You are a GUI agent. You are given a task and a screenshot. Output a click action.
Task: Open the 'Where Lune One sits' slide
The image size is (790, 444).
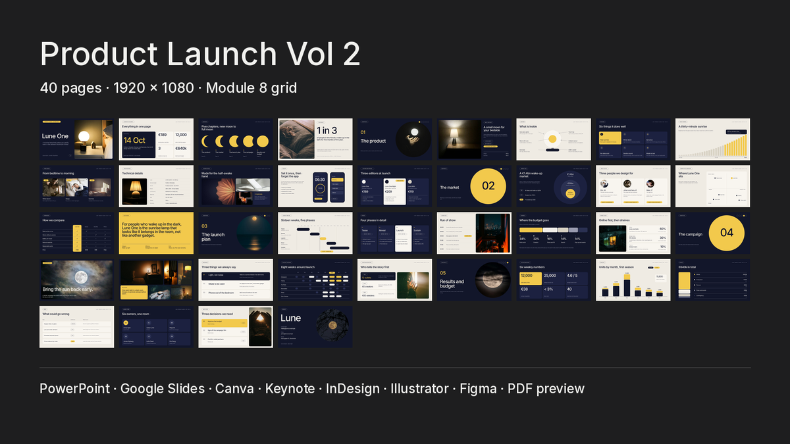click(713, 186)
